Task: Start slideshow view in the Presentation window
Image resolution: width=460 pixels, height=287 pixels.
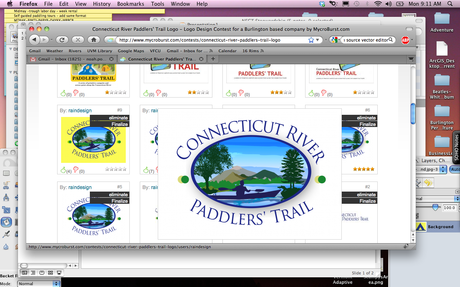Action: (59, 273)
